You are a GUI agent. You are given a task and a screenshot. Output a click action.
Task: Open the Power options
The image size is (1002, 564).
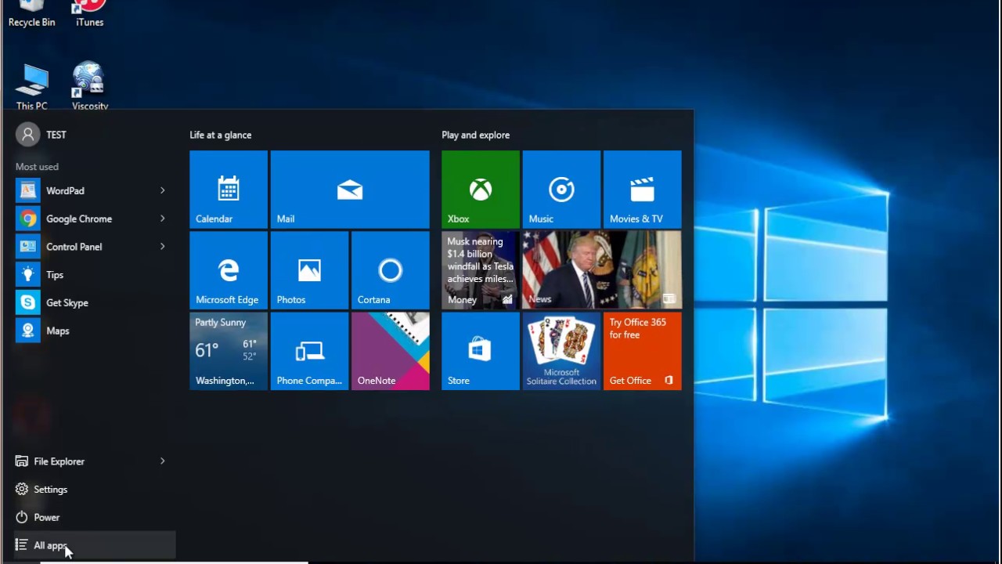tap(94, 518)
